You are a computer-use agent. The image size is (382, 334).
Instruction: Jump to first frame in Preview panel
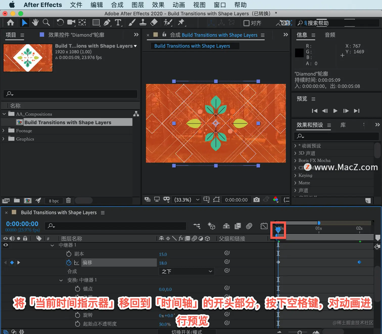click(x=315, y=111)
